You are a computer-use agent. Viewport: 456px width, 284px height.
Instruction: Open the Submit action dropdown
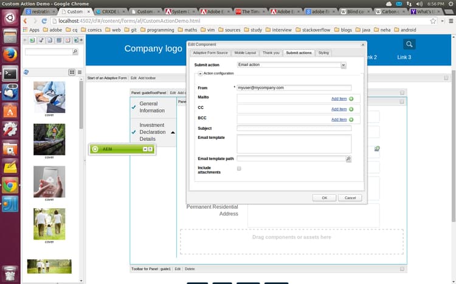pos(343,65)
